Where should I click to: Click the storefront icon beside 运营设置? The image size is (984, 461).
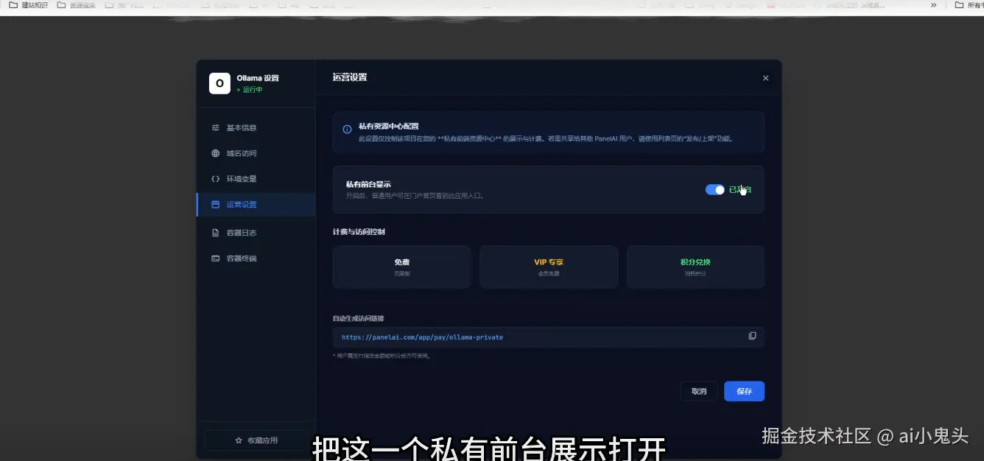pos(216,205)
